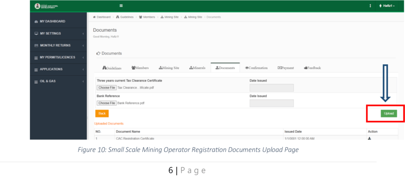The image size is (405, 185).
Task: Click the Bank Reference Date Issued field
Action: (x=271, y=103)
